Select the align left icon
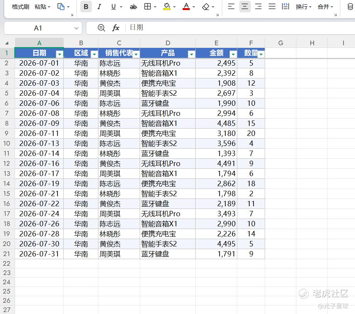 coord(231,6)
